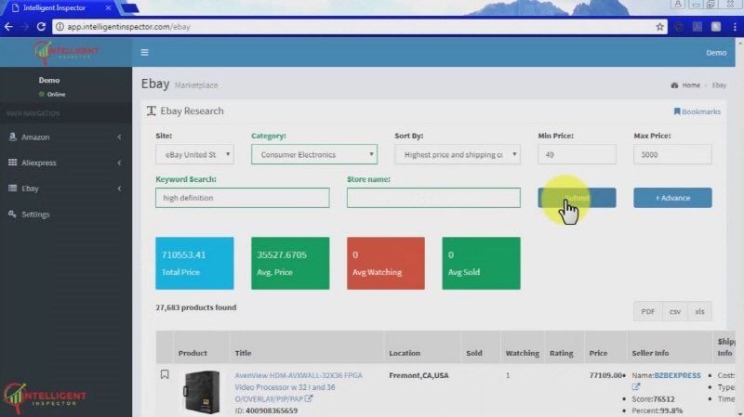Viewport: 744px width, 417px height.
Task: Click the Seller Info column header
Action: point(650,353)
